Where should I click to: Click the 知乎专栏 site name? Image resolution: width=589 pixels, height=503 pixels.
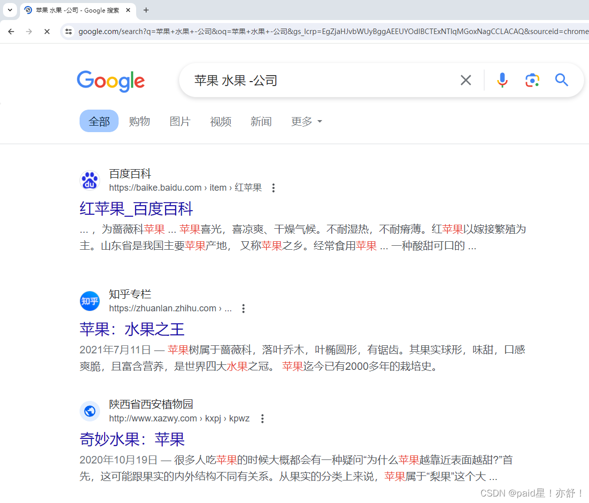pos(130,294)
